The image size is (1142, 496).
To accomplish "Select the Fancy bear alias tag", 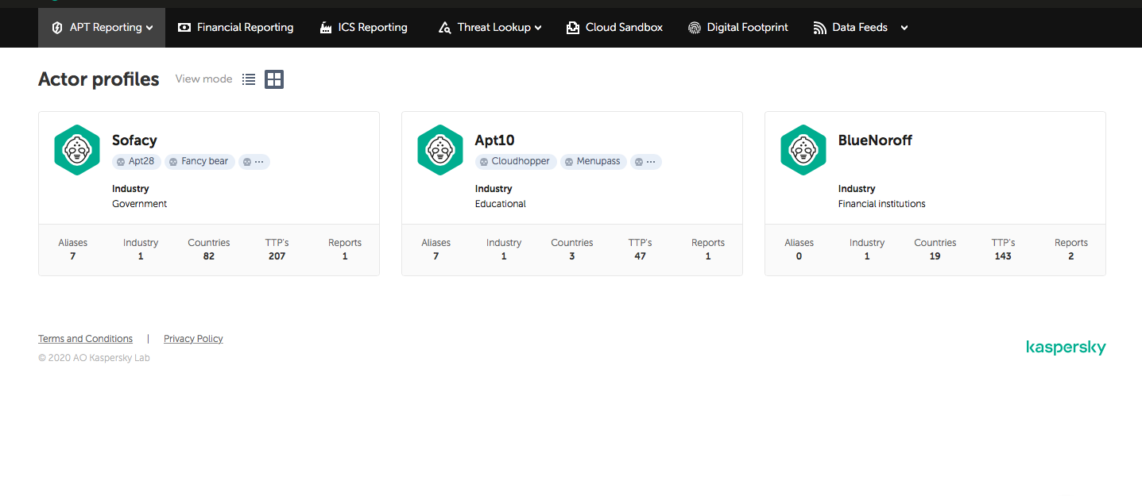I will coord(199,162).
